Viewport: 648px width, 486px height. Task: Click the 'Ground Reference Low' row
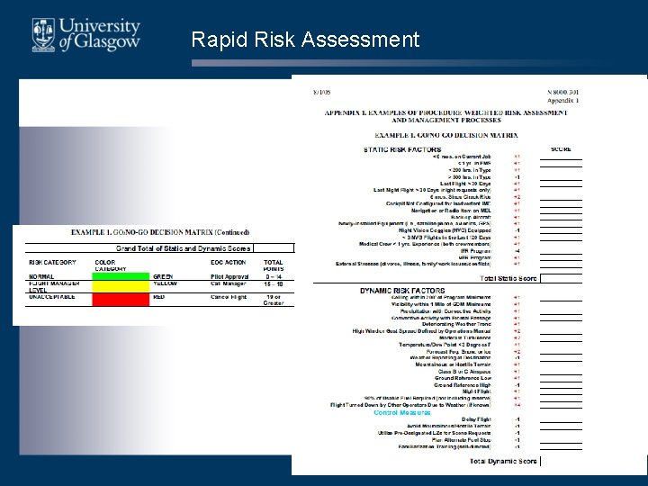(x=463, y=378)
